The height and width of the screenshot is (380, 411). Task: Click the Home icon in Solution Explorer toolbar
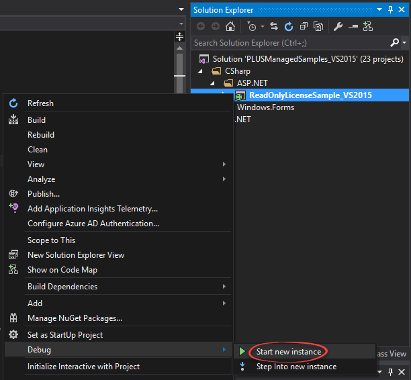click(x=230, y=26)
